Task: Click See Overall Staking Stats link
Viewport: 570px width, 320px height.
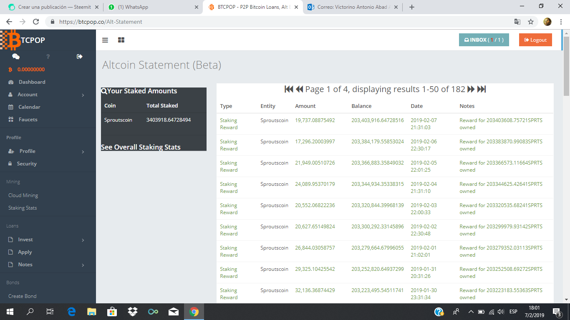Action: (141, 147)
